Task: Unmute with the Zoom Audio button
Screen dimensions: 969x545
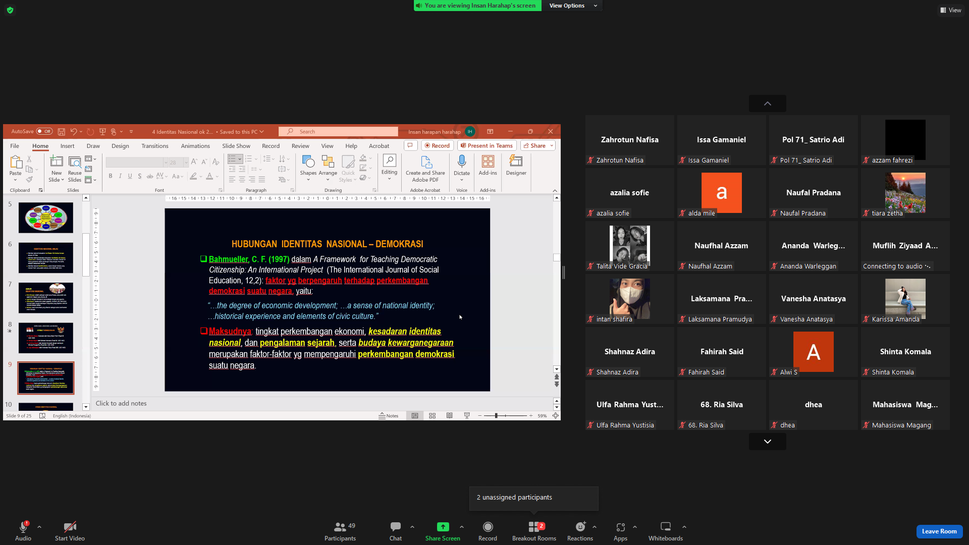Action: (23, 530)
